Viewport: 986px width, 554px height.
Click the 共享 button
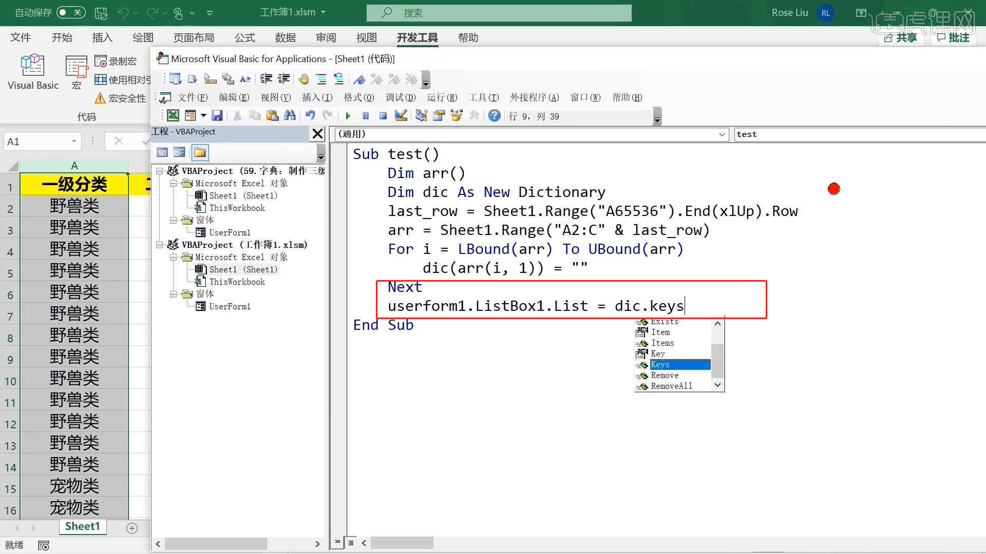pyautogui.click(x=900, y=37)
